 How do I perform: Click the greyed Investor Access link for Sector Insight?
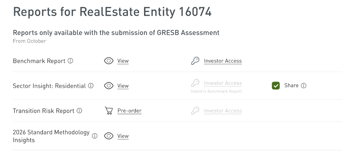tap(223, 83)
